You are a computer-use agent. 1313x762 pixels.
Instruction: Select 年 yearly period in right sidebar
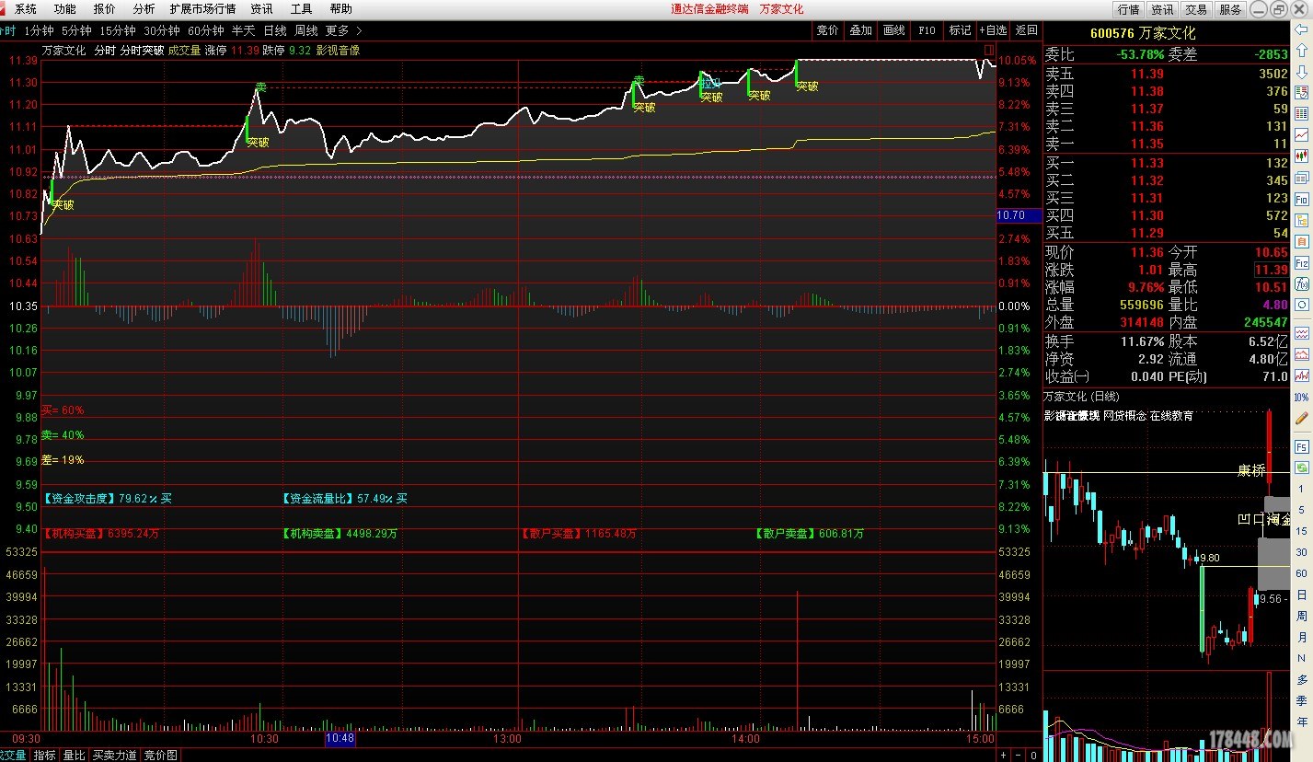click(x=1302, y=722)
